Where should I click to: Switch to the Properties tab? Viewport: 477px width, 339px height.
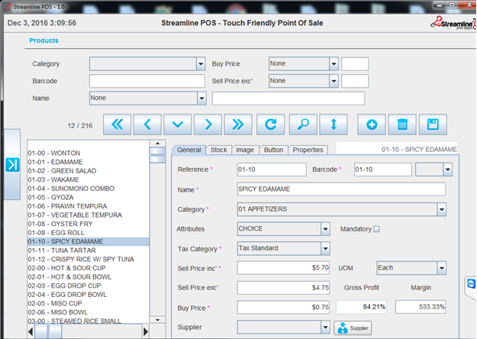tap(308, 150)
